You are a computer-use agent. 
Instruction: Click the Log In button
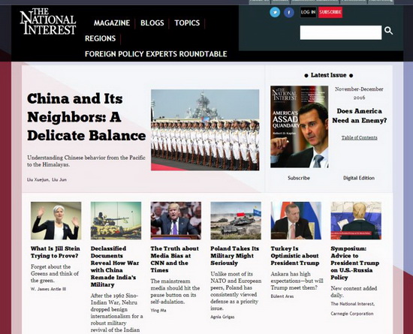(308, 12)
